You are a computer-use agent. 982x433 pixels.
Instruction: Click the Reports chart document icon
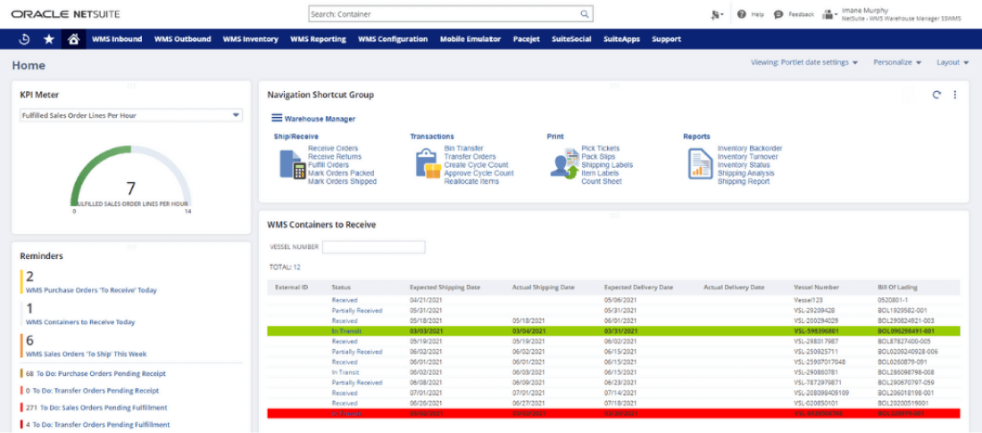click(701, 164)
